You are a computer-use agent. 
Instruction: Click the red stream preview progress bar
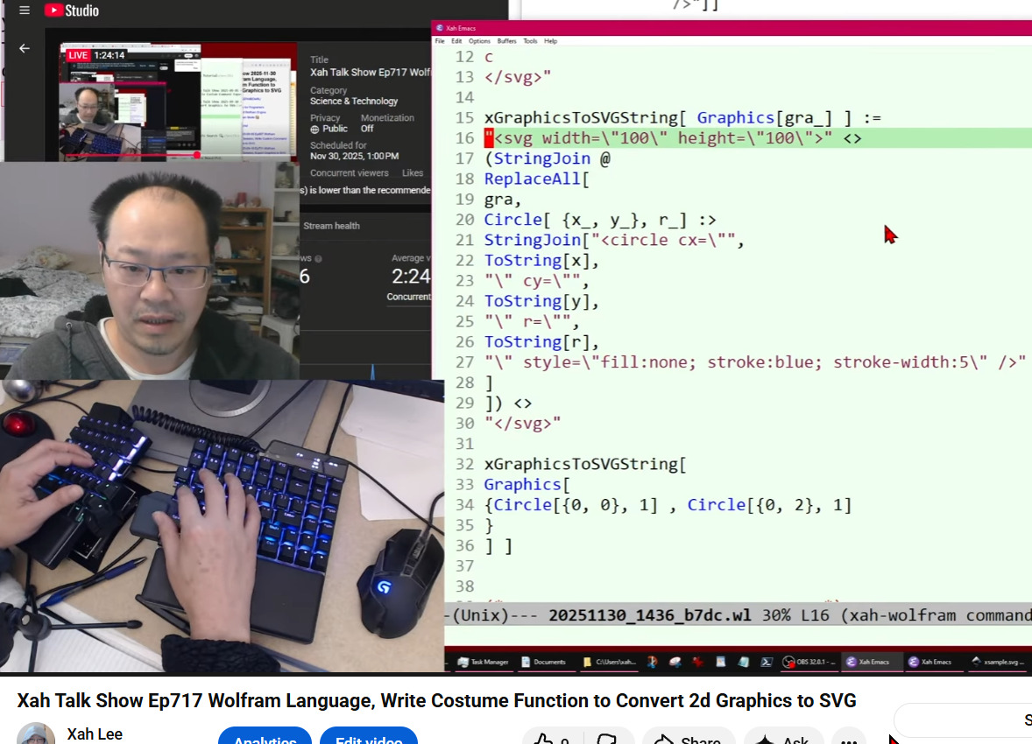point(131,155)
